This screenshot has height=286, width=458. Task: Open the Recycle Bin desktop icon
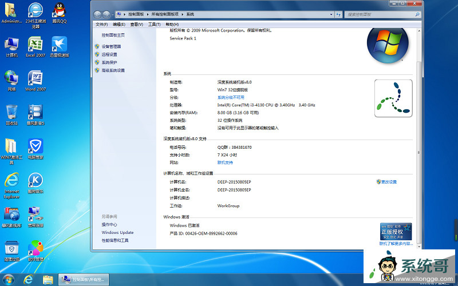tap(11, 115)
